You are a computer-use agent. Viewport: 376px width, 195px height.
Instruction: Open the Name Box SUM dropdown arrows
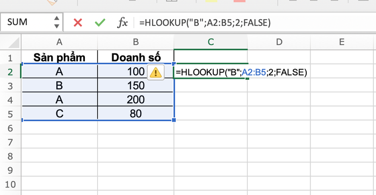(x=56, y=22)
